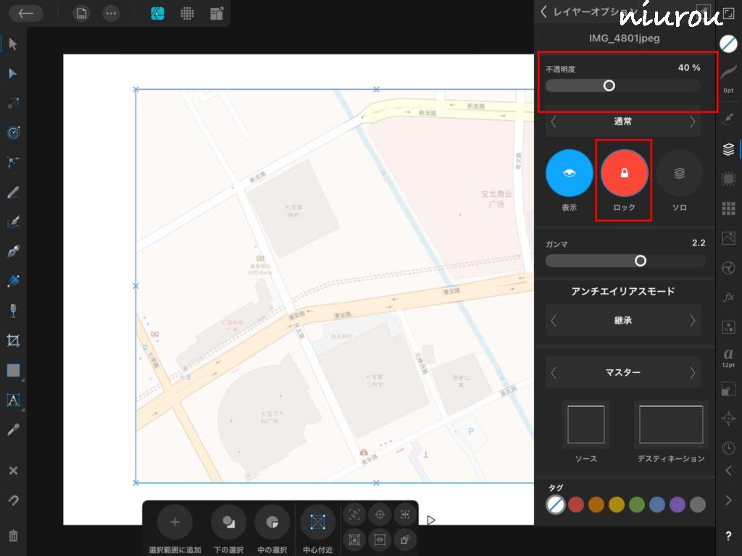742x556 pixels.
Task: Go back from レイヤーオプション panel
Action: coord(544,12)
